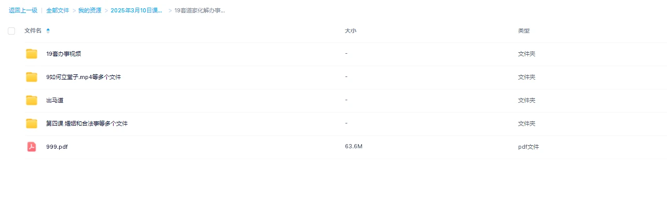Screen dimensions: 667x202
Task: Click folder icon beside 第四课 婚姻和合法事等多个文件
Action: pos(32,123)
